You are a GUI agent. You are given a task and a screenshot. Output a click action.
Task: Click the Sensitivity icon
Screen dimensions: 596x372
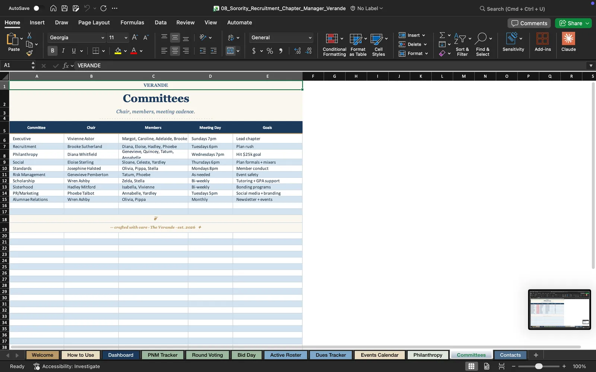click(x=513, y=42)
